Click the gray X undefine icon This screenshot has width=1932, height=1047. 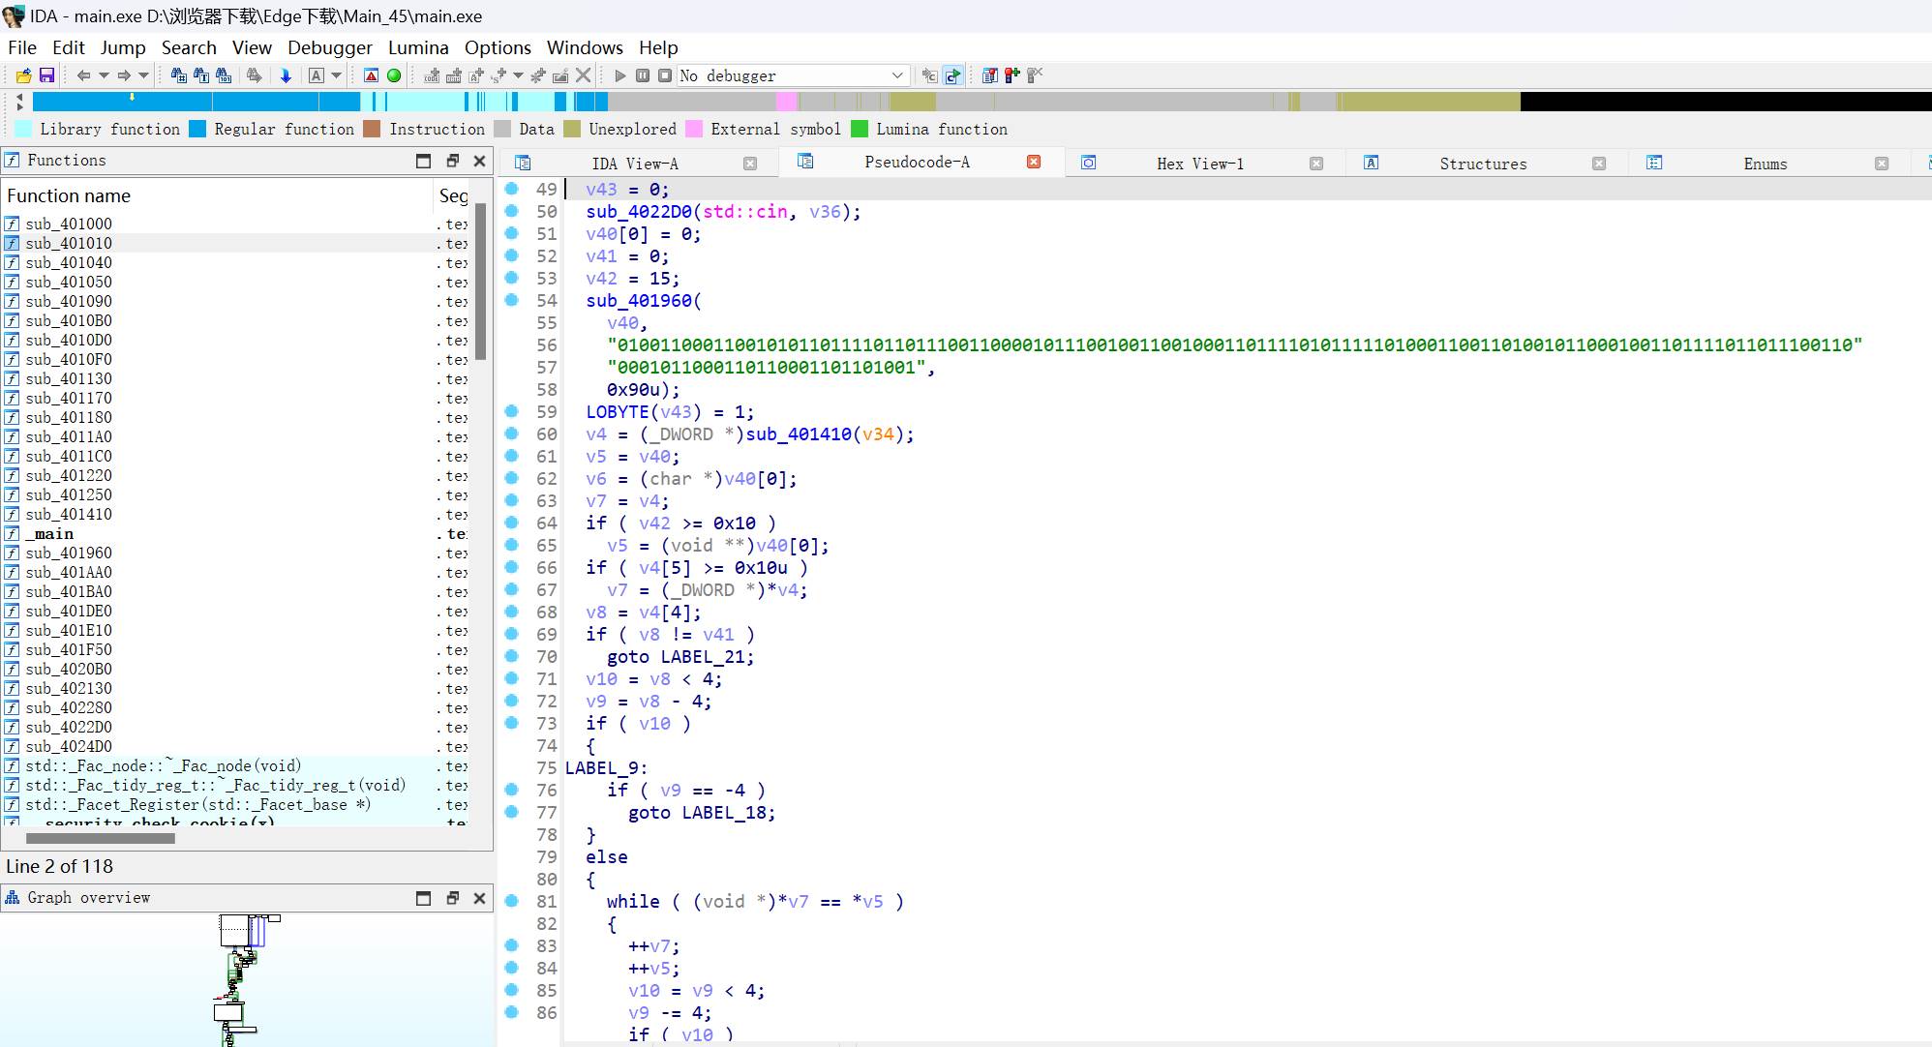coord(583,75)
